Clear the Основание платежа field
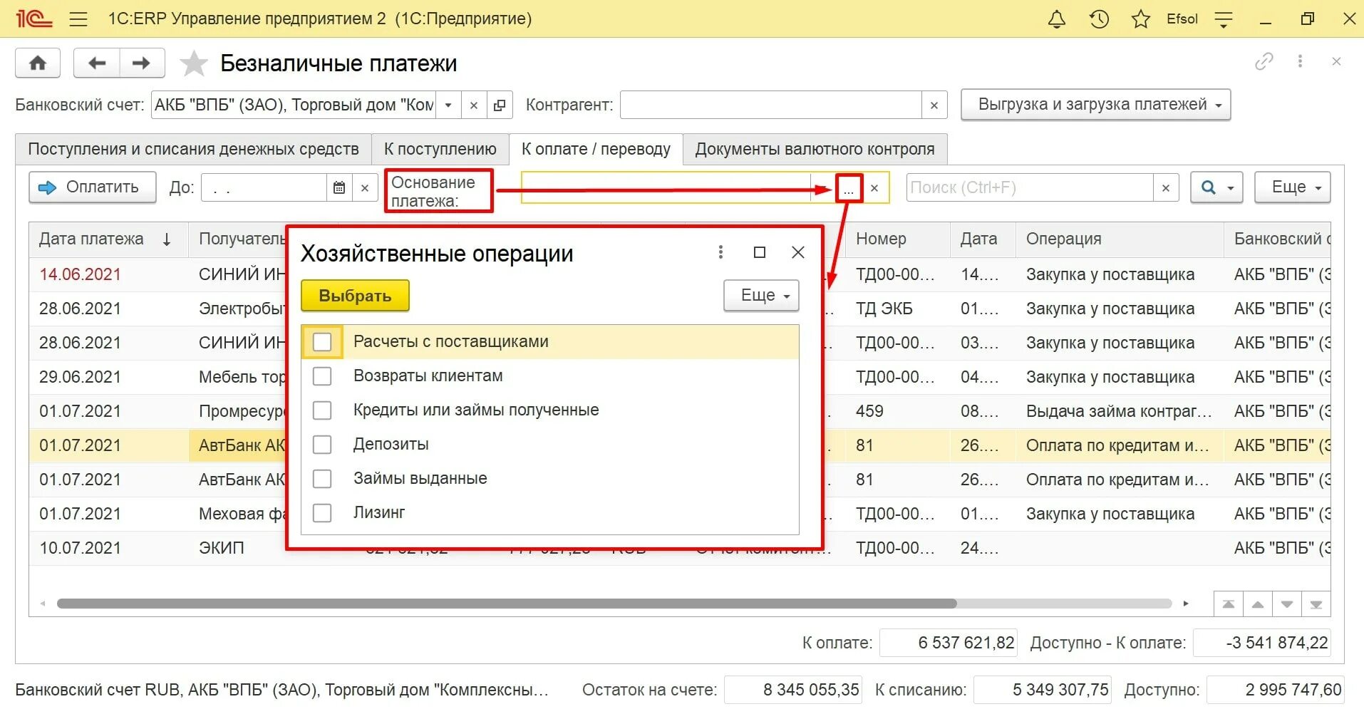 click(874, 189)
